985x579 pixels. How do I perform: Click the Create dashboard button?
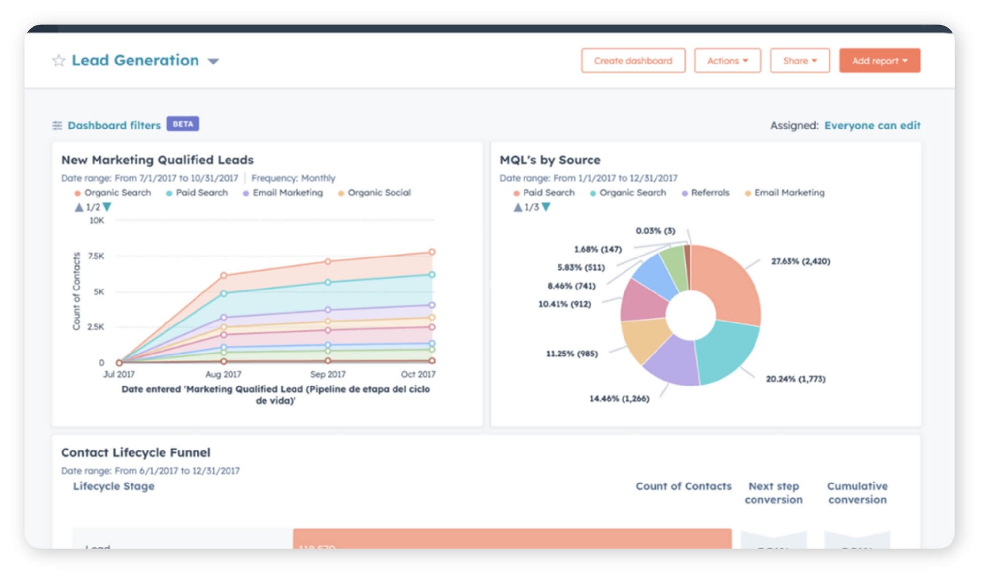tap(633, 61)
